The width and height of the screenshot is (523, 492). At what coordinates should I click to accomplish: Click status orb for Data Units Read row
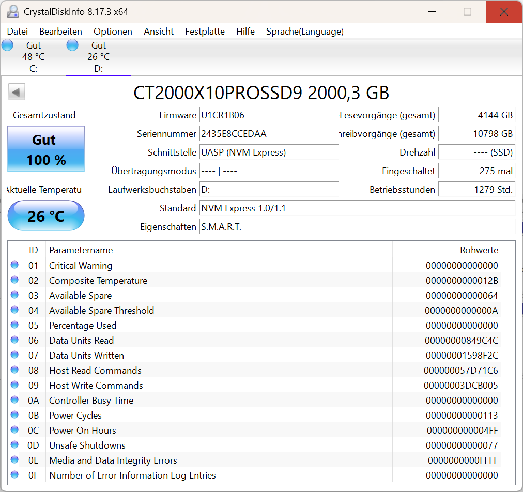click(x=14, y=340)
